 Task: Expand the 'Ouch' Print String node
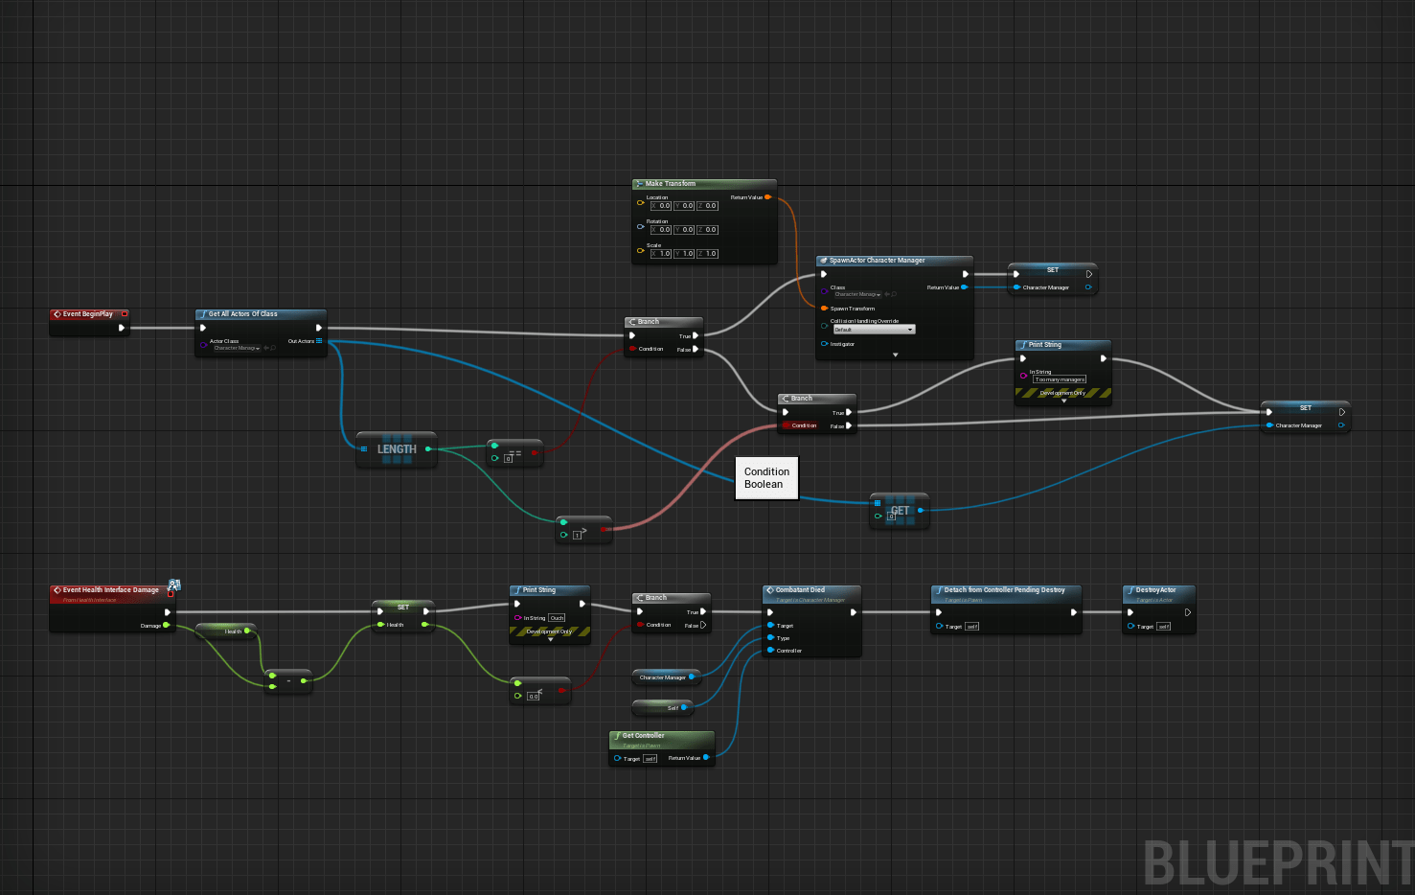[x=550, y=639]
